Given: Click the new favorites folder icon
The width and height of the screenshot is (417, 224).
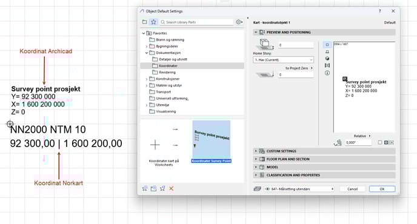Looking at the screenshot, I should [x=153, y=188].
